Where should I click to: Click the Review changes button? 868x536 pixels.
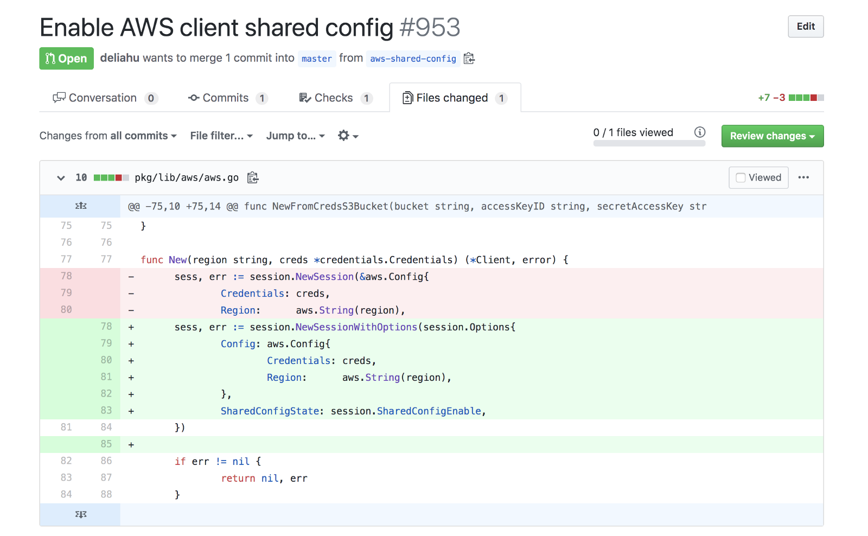772,136
